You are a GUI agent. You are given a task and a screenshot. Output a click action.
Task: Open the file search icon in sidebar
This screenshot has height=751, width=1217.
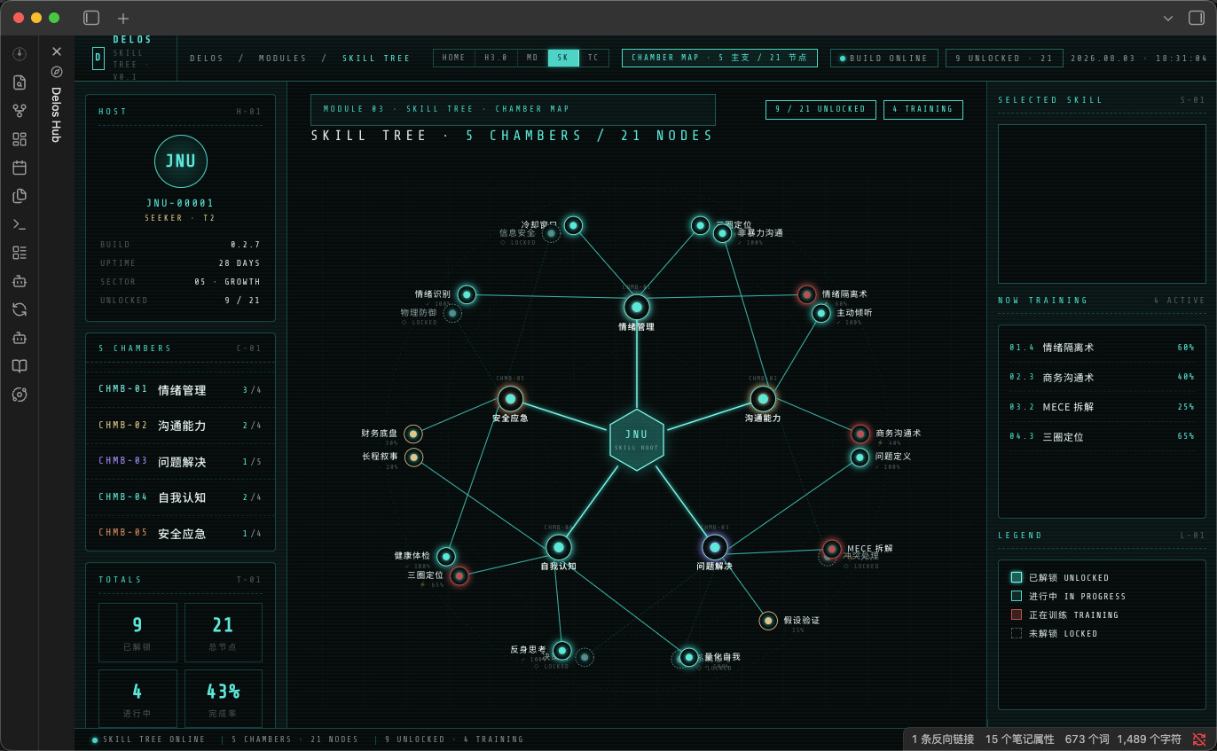tap(20, 82)
